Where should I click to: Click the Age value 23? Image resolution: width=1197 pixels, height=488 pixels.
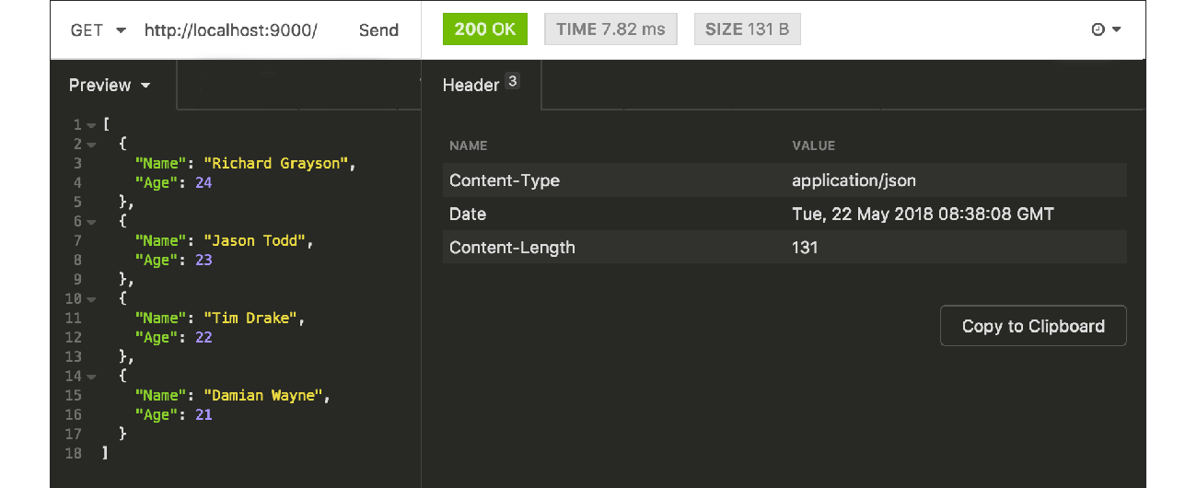tap(203, 260)
